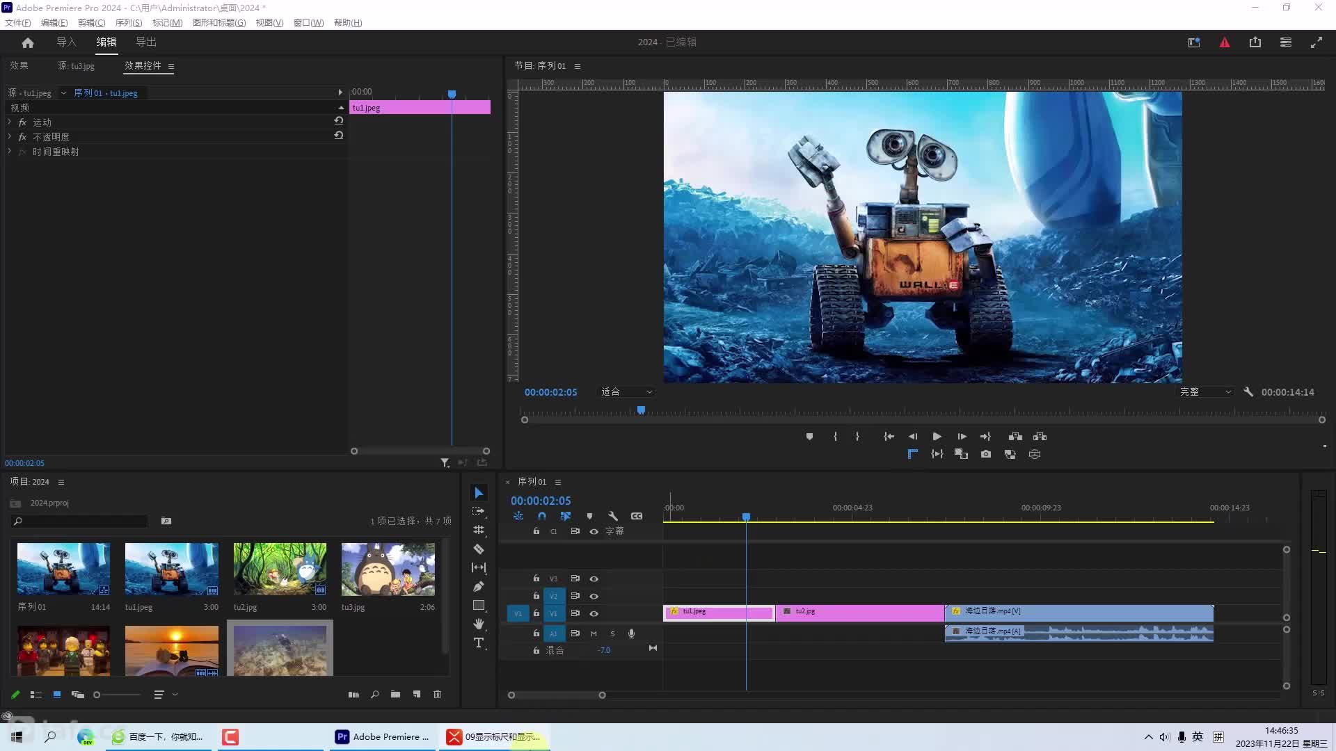1336x751 pixels.
Task: Toggle the lock on track V1
Action: [x=536, y=613]
